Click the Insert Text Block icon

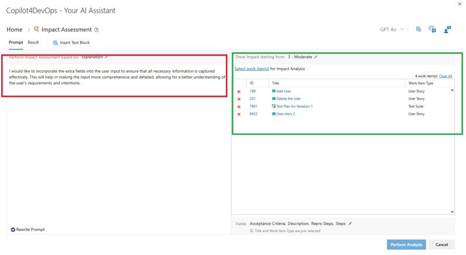[x=55, y=43]
